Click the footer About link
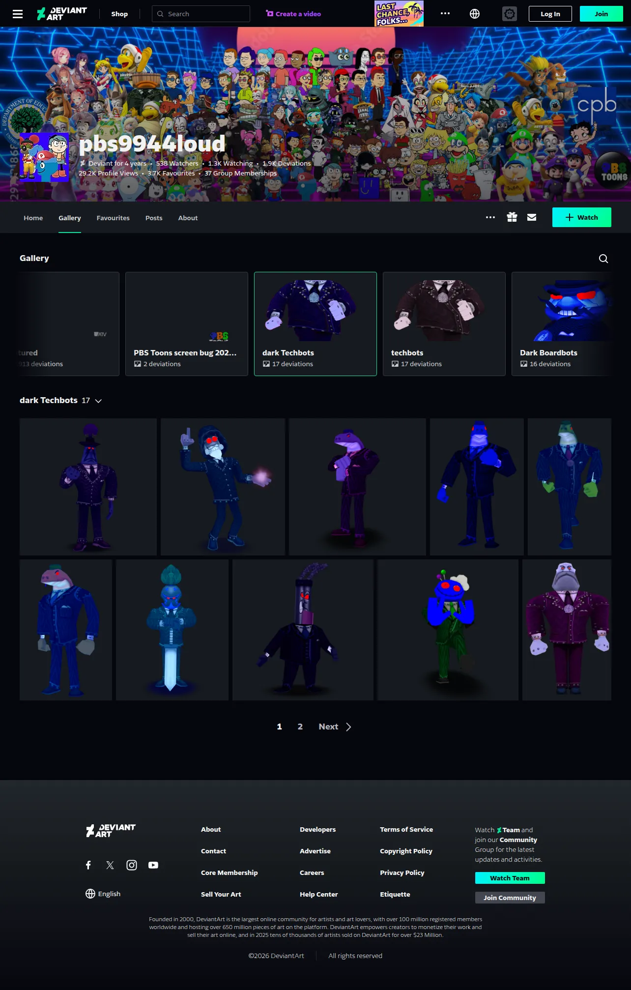Screen dimensions: 631x990 coord(211,829)
